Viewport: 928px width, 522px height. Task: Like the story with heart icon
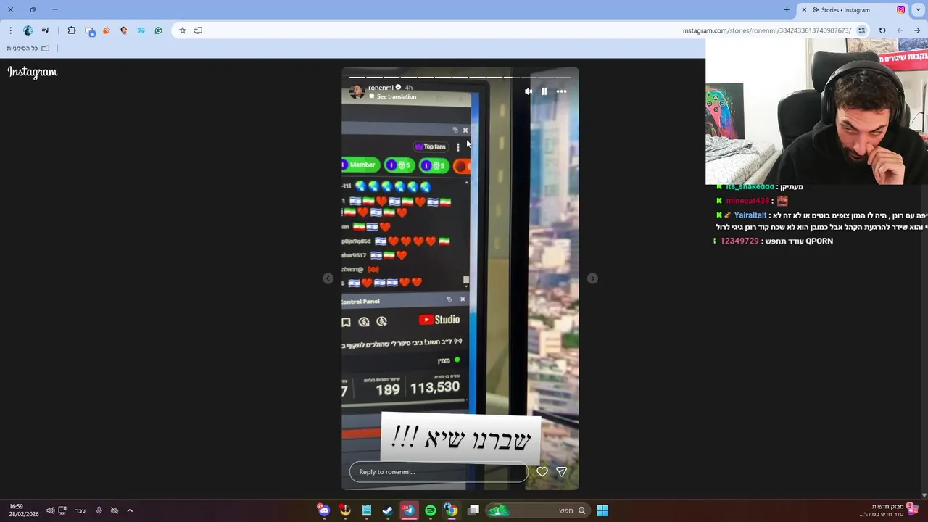click(x=542, y=472)
